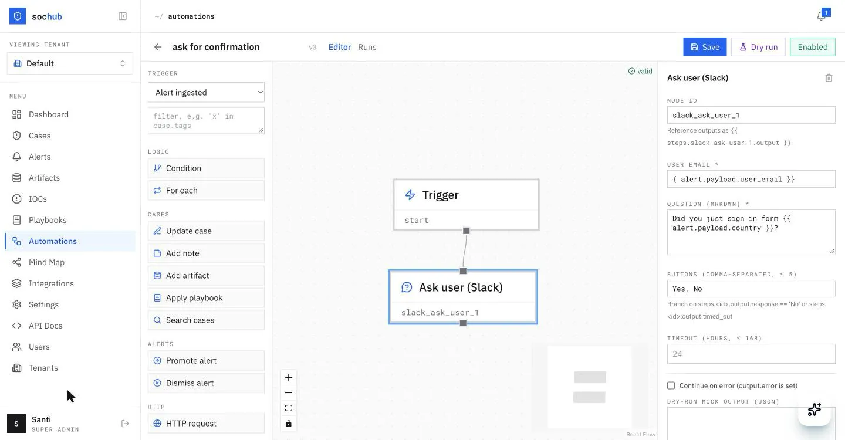Open Cases in the sidebar
The height and width of the screenshot is (440, 845).
(x=70, y=136)
